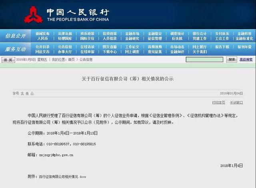Select 金融稳定 in the navigation
This screenshot has width=256, height=188.
point(155,34)
